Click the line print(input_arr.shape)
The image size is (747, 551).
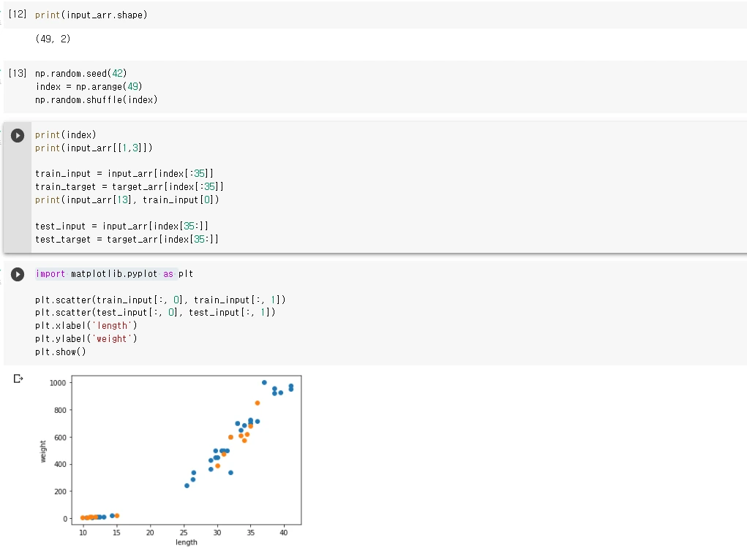[x=91, y=15]
